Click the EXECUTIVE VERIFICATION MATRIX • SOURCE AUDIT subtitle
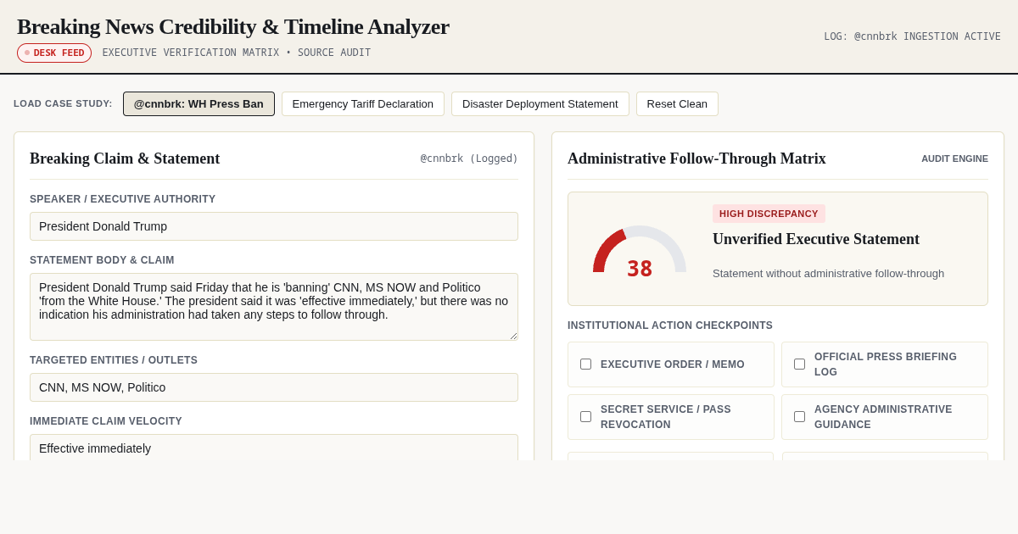The width and height of the screenshot is (1018, 534). click(237, 53)
